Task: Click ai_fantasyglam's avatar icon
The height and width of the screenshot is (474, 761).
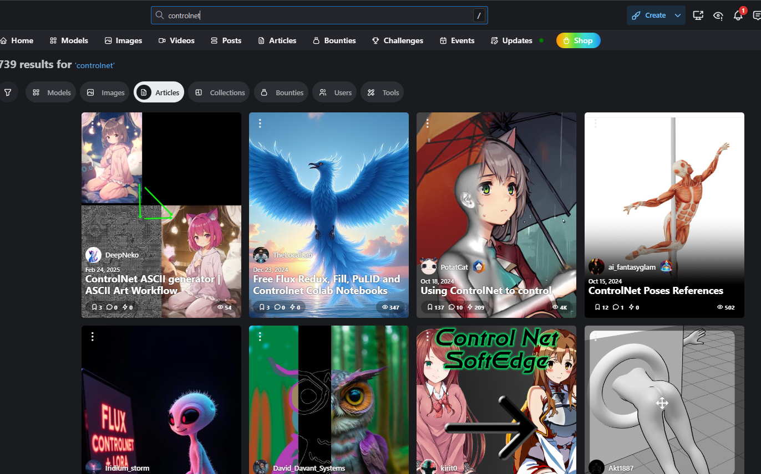Action: (596, 266)
